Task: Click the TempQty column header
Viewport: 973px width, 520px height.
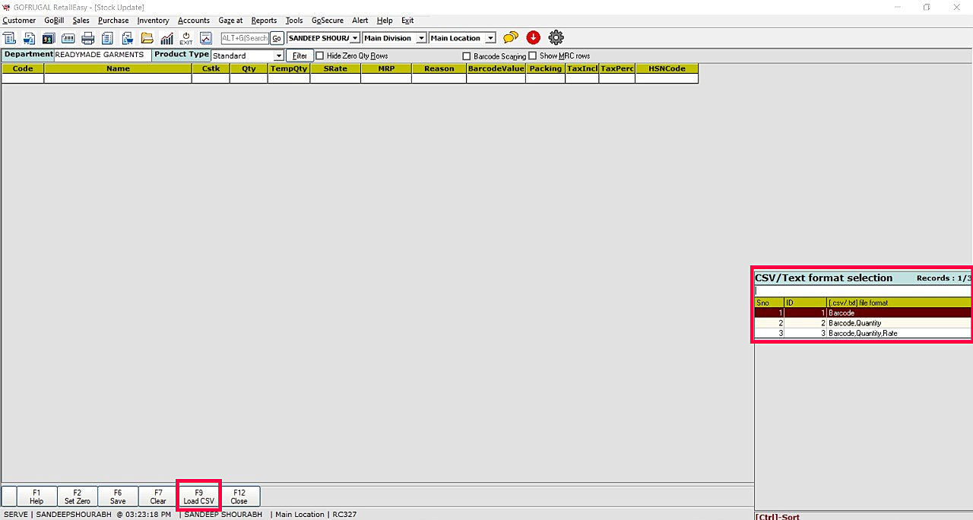Action: point(289,68)
